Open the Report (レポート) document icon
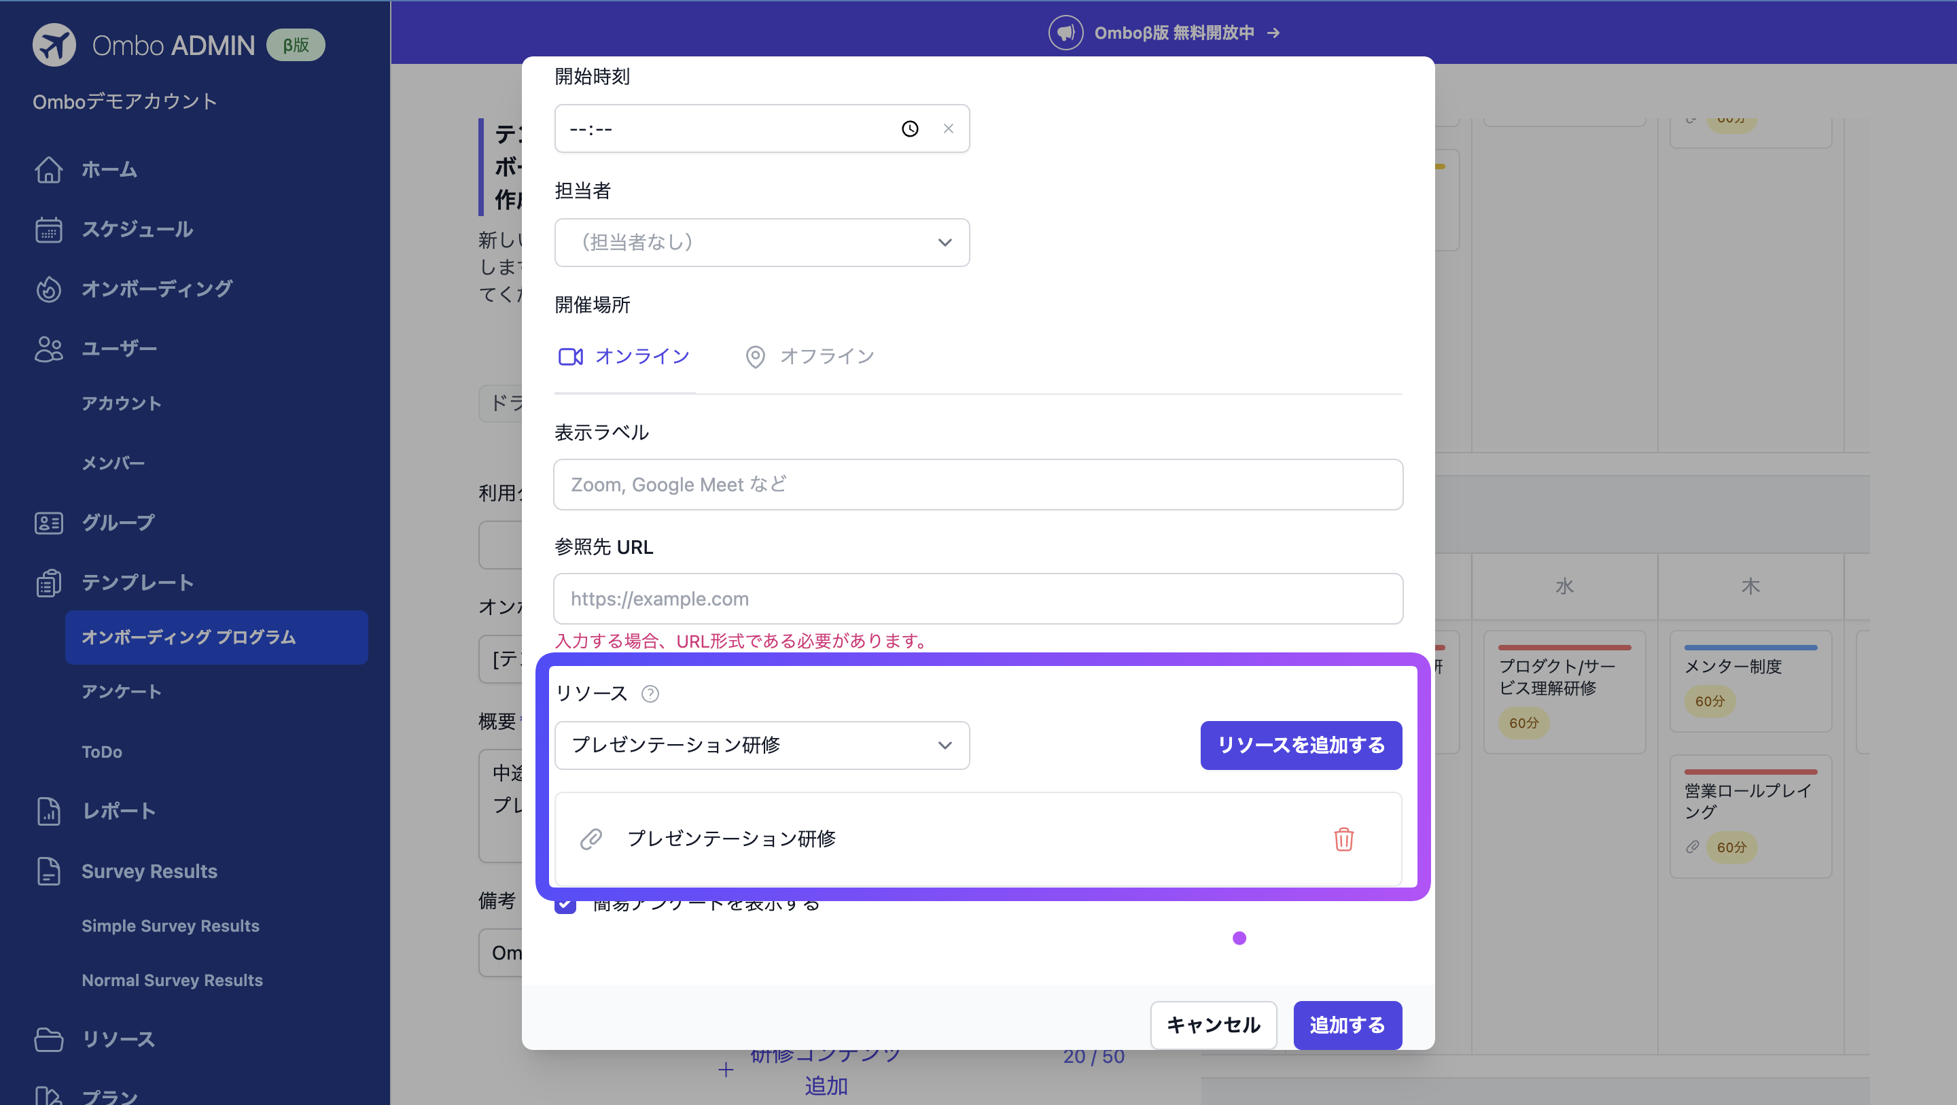Screen dimensions: 1957x1105 49,811
